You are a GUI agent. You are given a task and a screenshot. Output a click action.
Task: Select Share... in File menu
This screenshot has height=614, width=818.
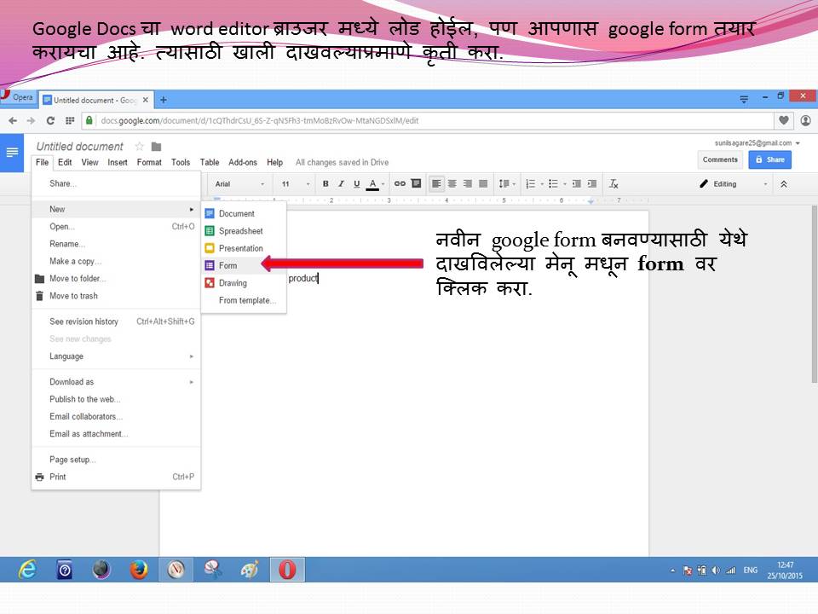click(x=117, y=183)
